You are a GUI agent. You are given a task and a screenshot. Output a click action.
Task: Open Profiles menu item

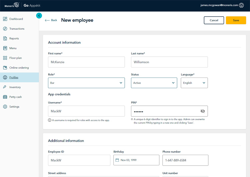click(x=19, y=78)
